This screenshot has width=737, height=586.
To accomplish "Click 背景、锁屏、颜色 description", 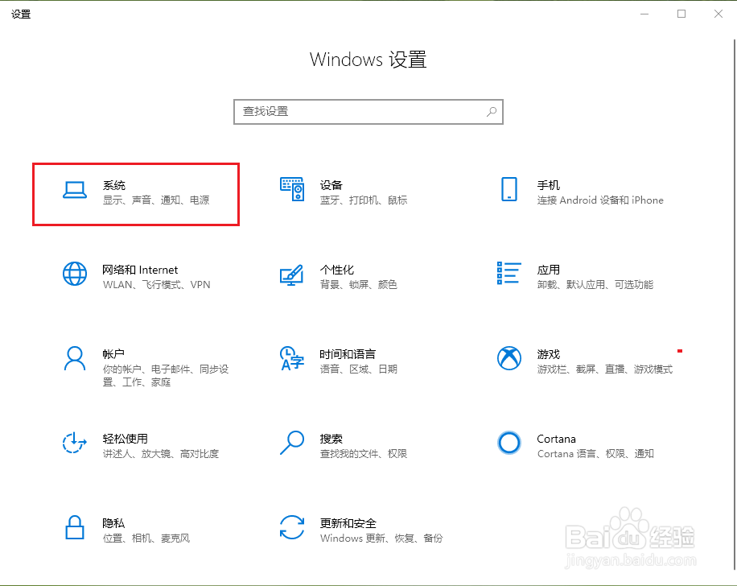I will (x=359, y=284).
